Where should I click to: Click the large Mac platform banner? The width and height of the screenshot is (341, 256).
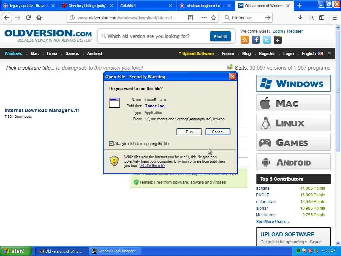pyautogui.click(x=293, y=103)
